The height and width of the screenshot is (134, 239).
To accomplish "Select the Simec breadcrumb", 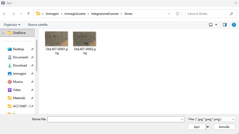I will coord(129,14).
